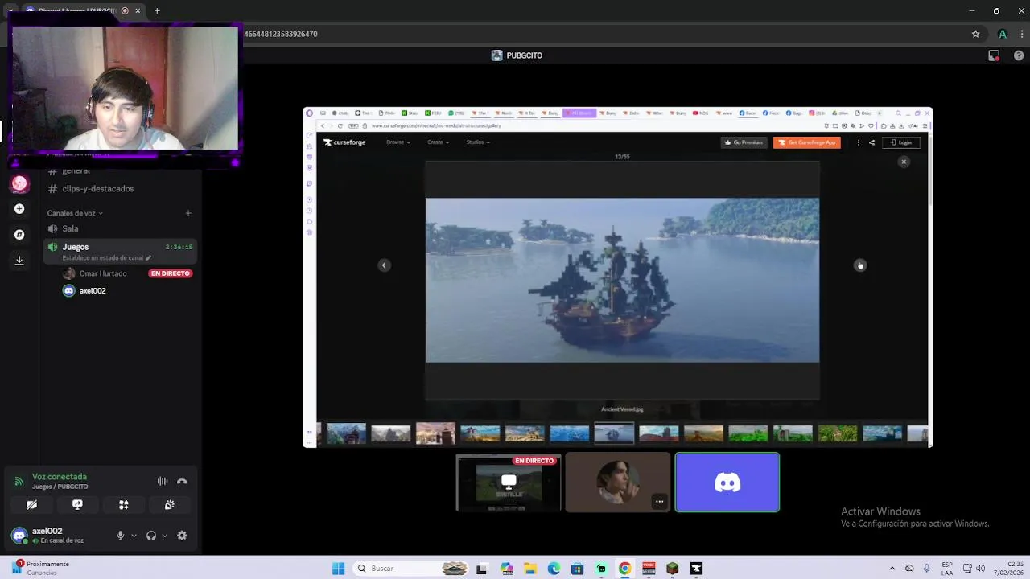The image size is (1030, 579).
Task: Open Discord inbox icon at top right
Action: (x=994, y=55)
